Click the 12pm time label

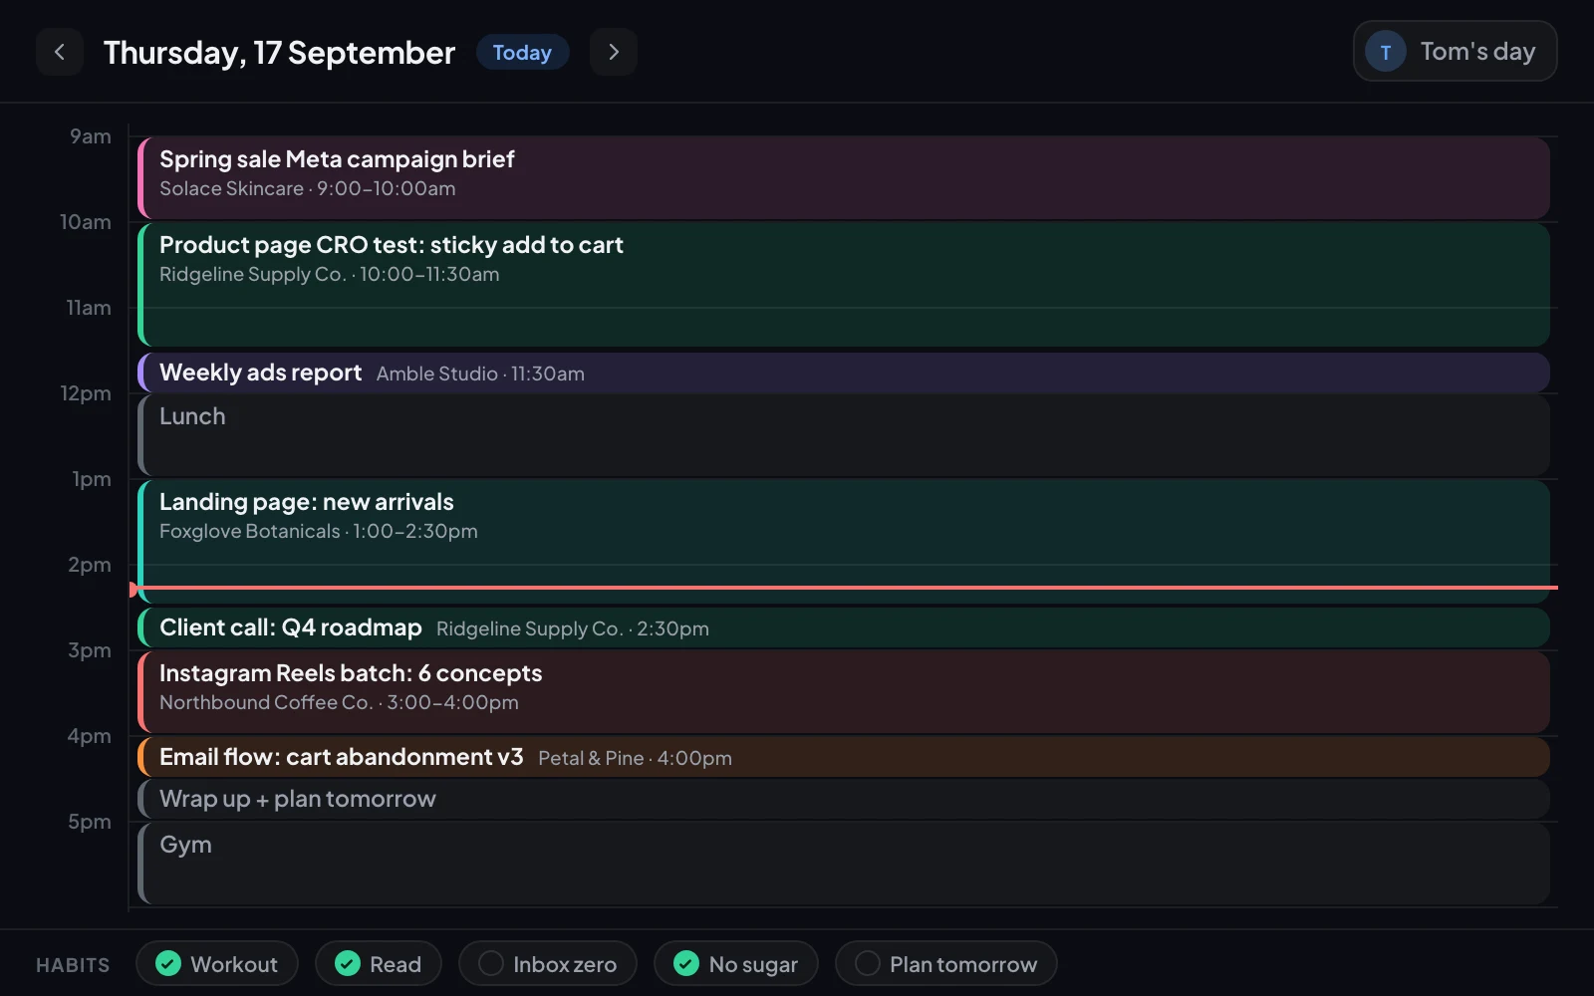[86, 393]
